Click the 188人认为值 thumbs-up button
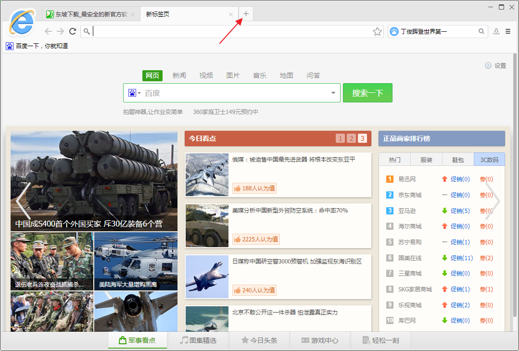The width and height of the screenshot is (519, 351). coord(254,188)
